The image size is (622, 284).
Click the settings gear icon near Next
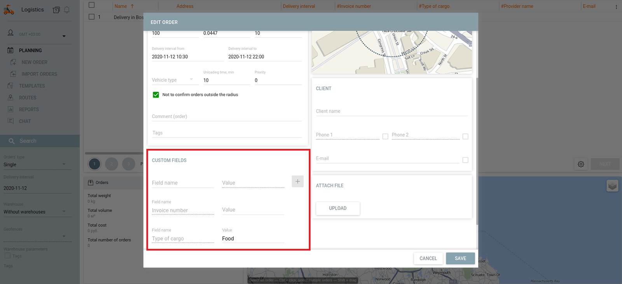[x=581, y=164]
